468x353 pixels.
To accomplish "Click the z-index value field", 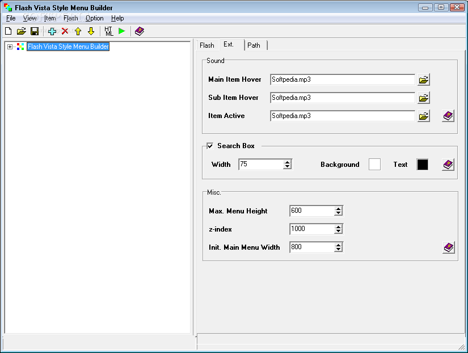I will (312, 229).
